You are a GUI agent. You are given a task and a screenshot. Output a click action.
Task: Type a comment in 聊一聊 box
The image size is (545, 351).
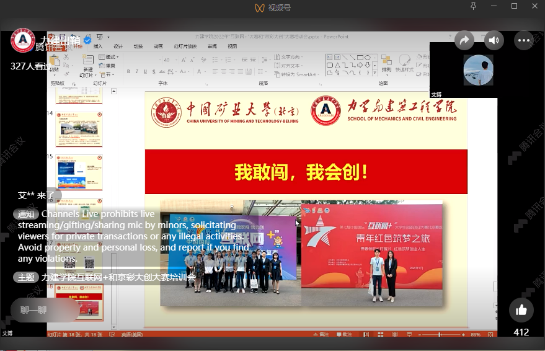[x=43, y=310]
